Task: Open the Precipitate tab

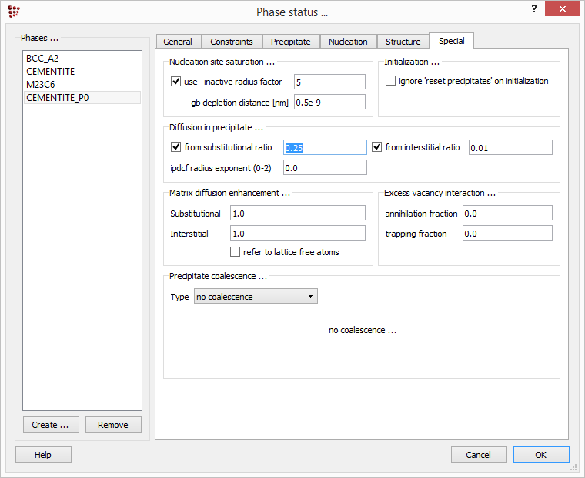Action: click(291, 42)
